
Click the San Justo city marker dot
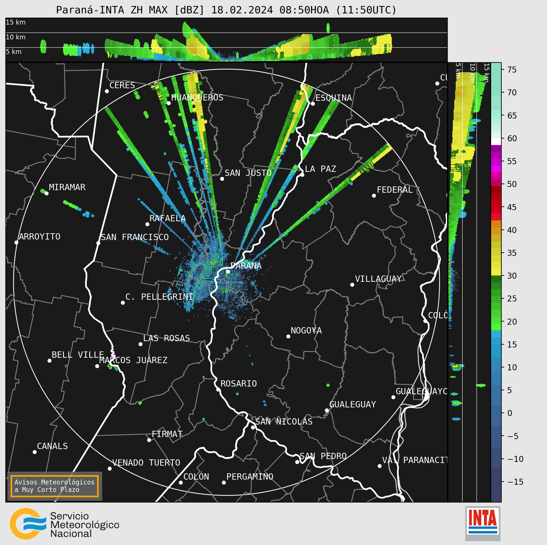tap(222, 179)
